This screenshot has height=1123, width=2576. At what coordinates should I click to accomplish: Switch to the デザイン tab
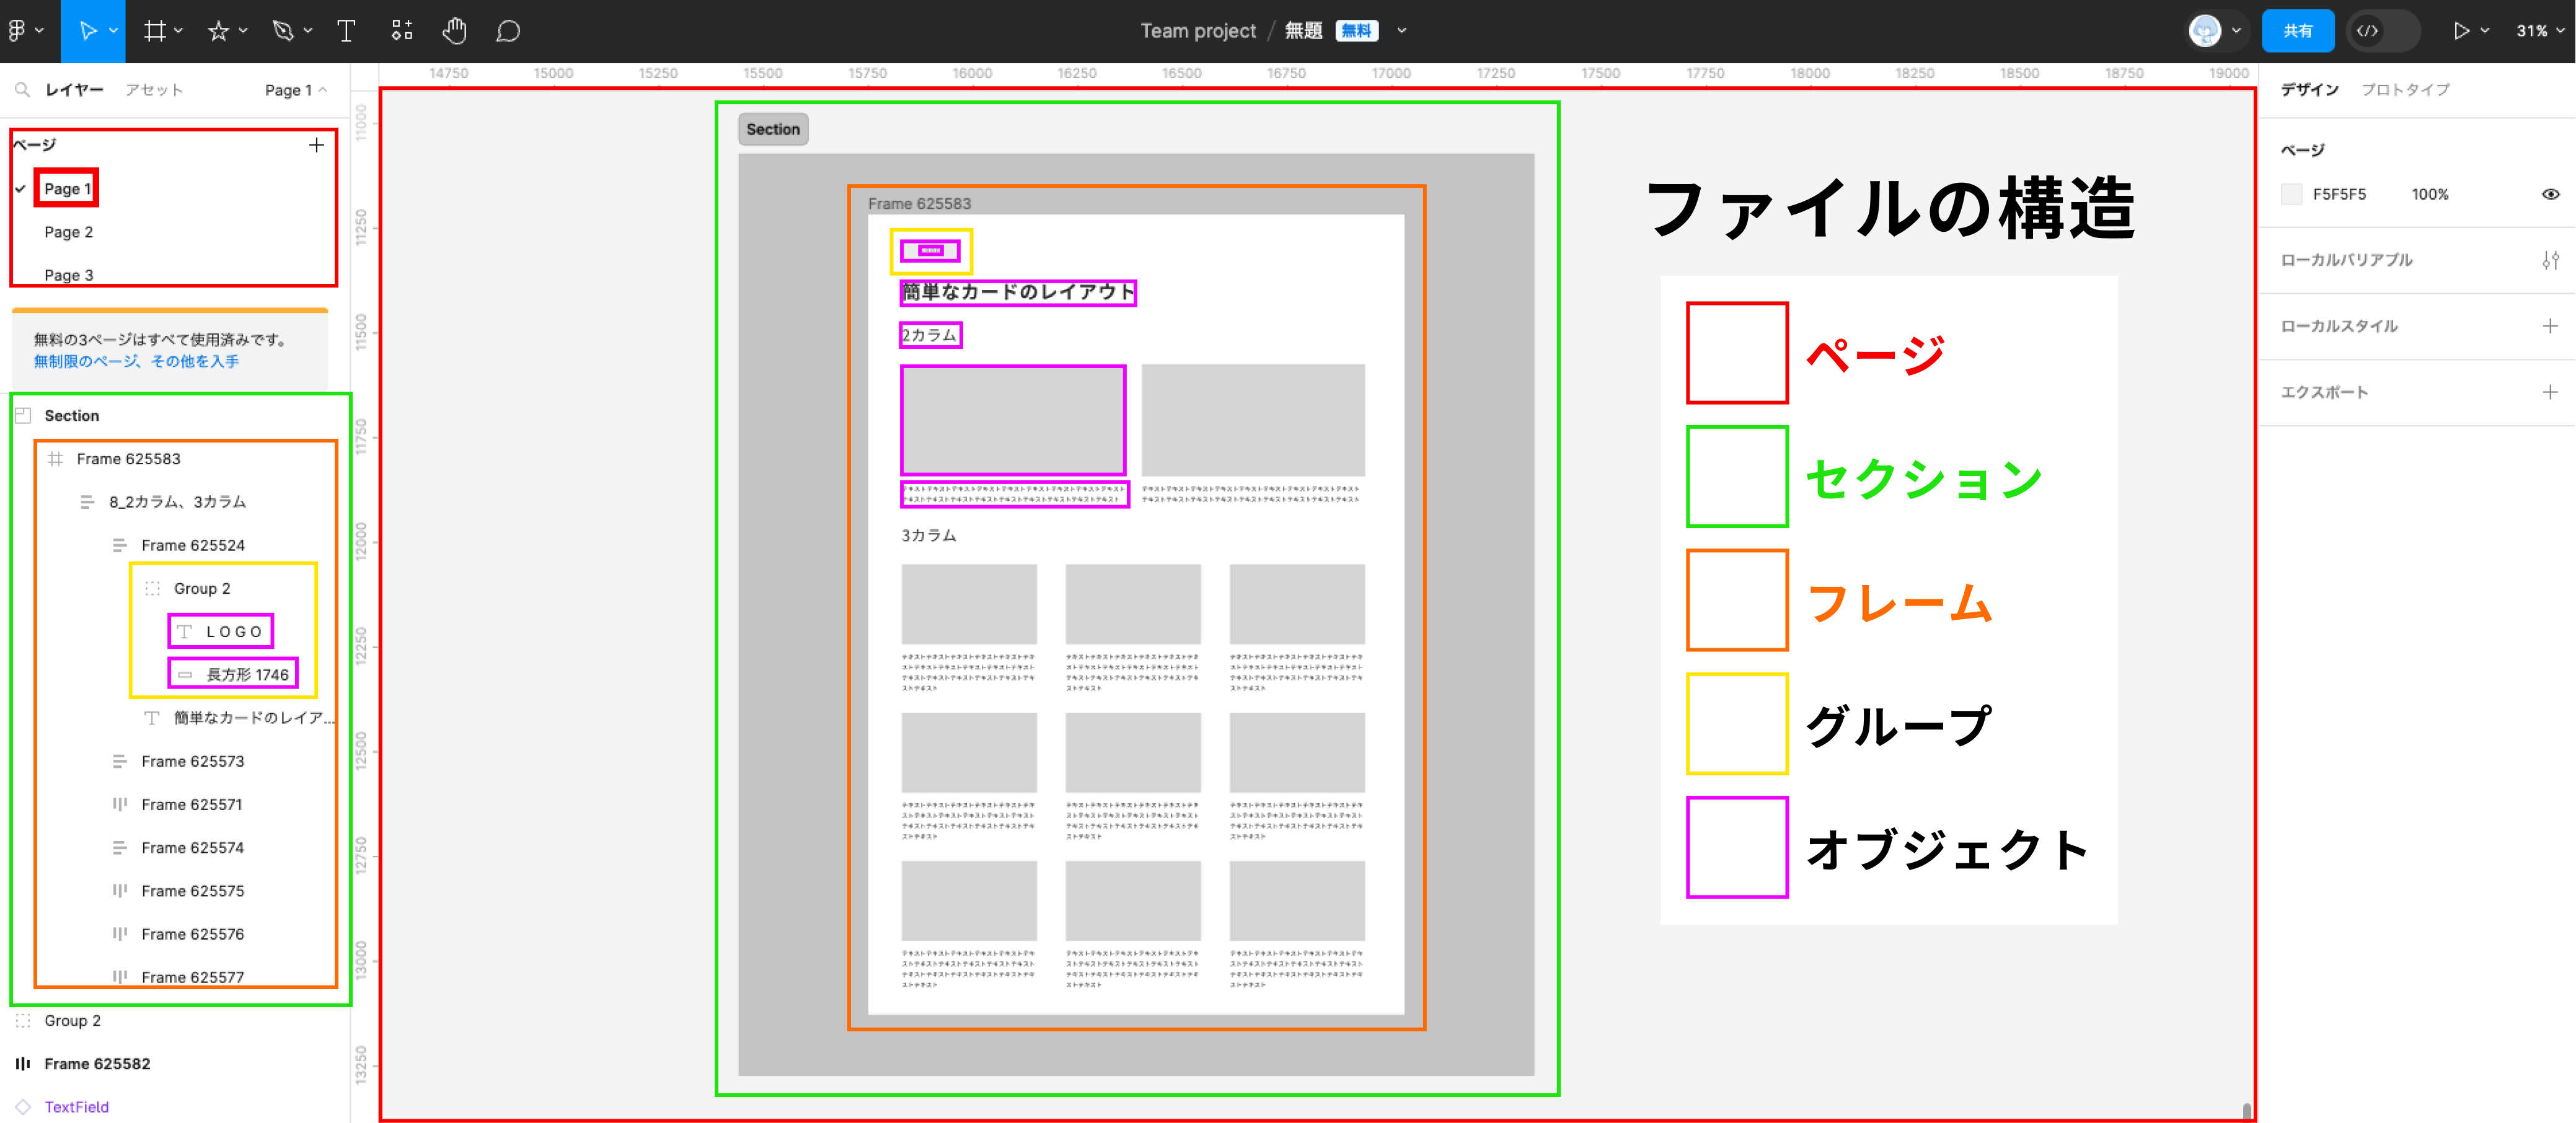(2309, 90)
